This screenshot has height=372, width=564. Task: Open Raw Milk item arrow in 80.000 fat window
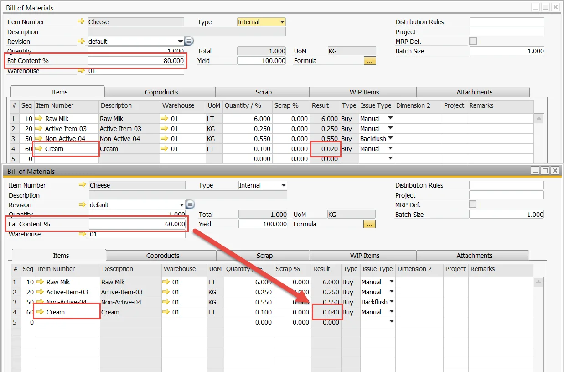(x=39, y=119)
